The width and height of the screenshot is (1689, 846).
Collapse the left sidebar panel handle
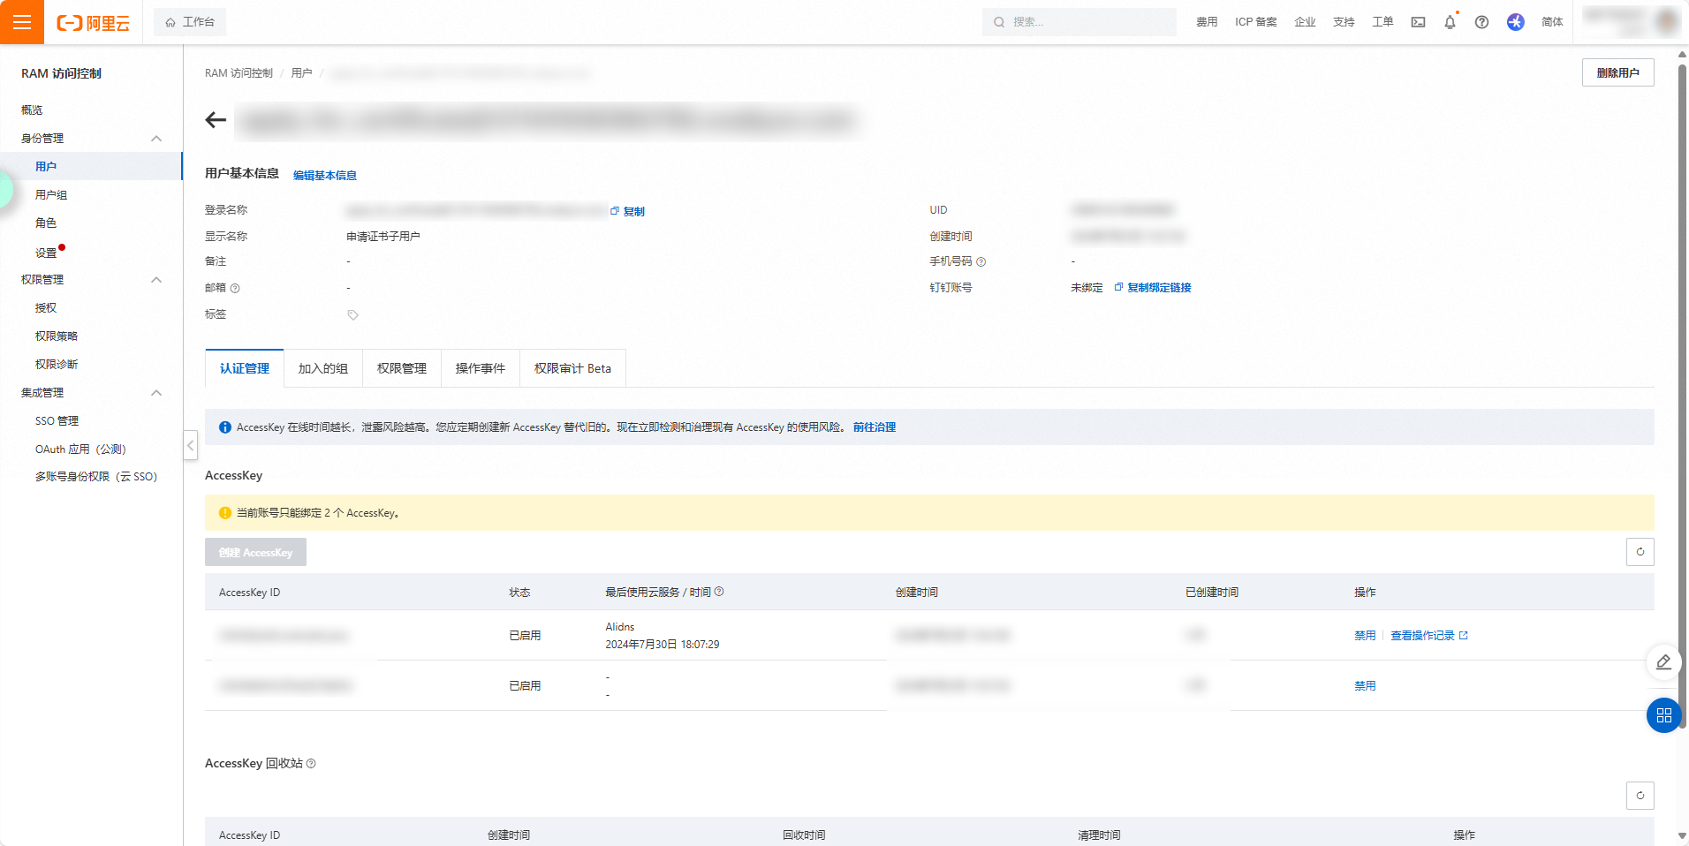(x=190, y=445)
